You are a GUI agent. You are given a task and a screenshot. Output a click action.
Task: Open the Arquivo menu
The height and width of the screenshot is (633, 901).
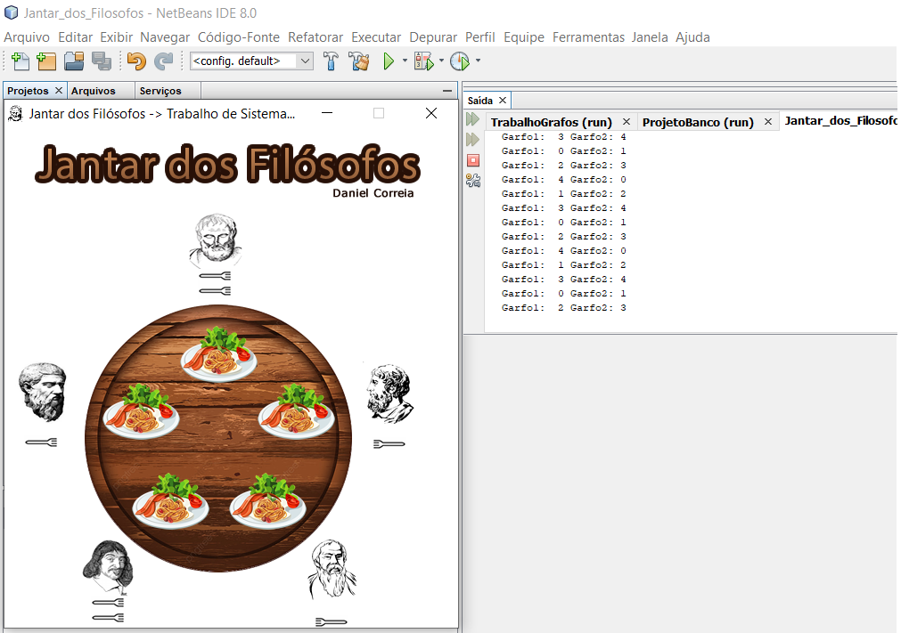(x=27, y=37)
